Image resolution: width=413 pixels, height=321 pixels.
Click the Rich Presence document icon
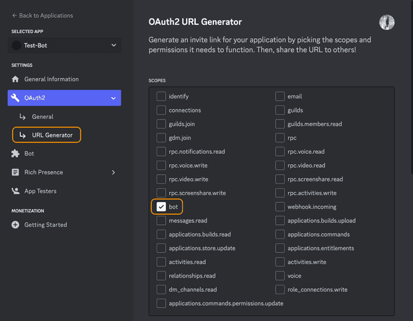(15, 172)
